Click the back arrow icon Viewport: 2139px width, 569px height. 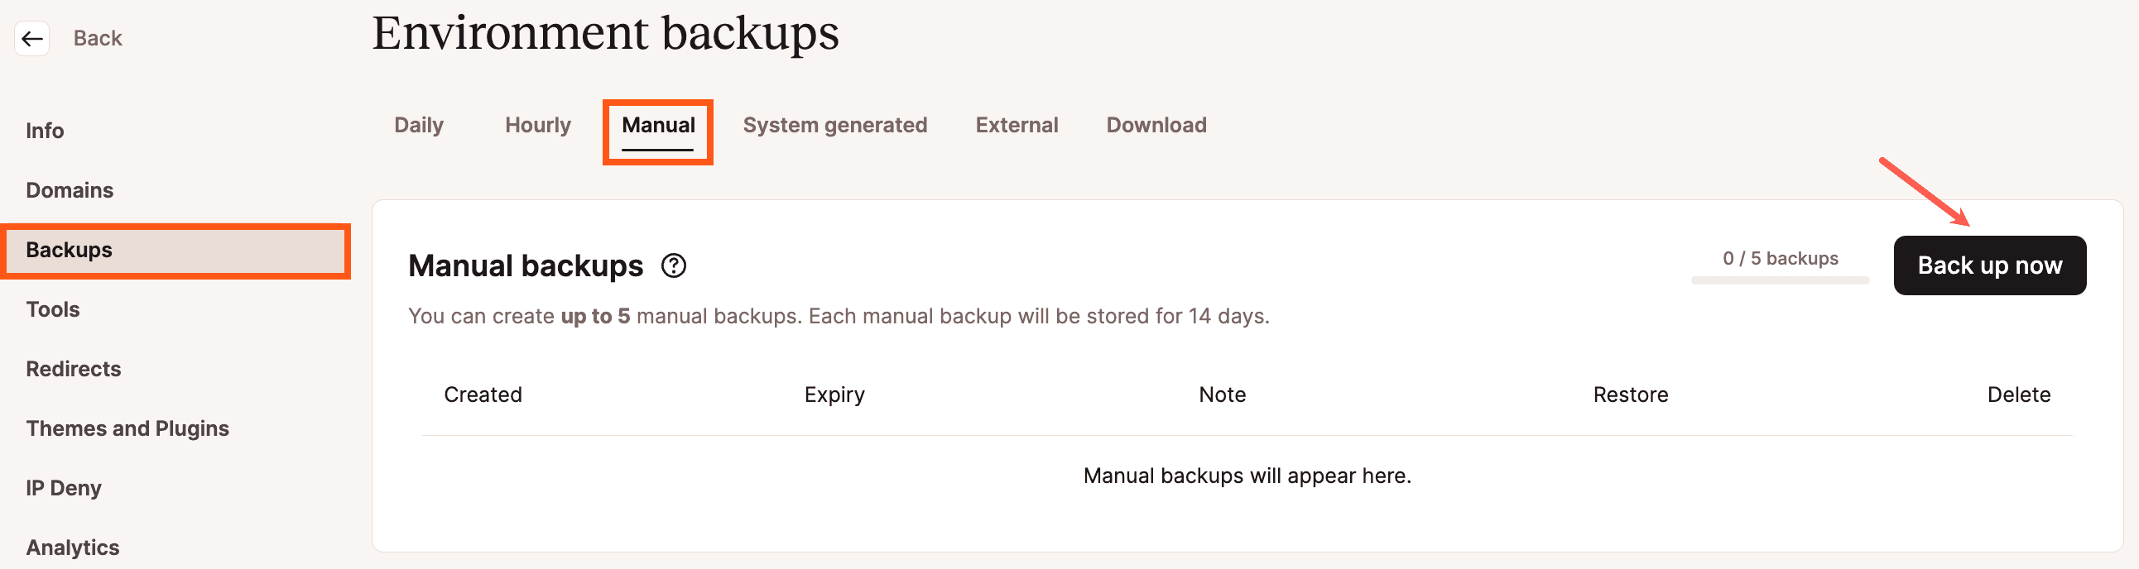click(x=32, y=38)
